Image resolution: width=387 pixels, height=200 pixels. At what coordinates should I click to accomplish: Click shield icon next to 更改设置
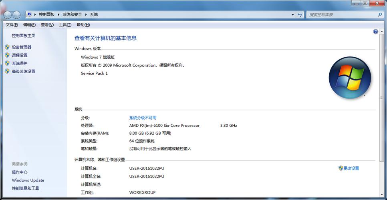tap(341, 168)
